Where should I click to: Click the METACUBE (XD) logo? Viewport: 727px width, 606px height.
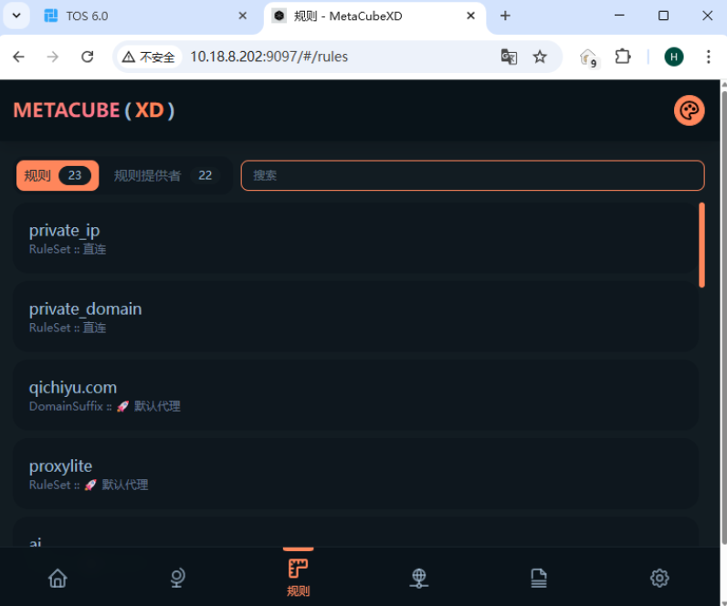click(94, 110)
